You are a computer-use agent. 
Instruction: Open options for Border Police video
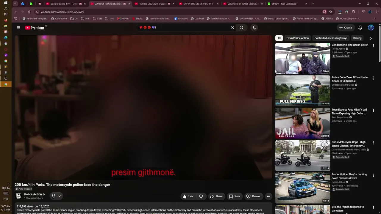click(x=374, y=175)
